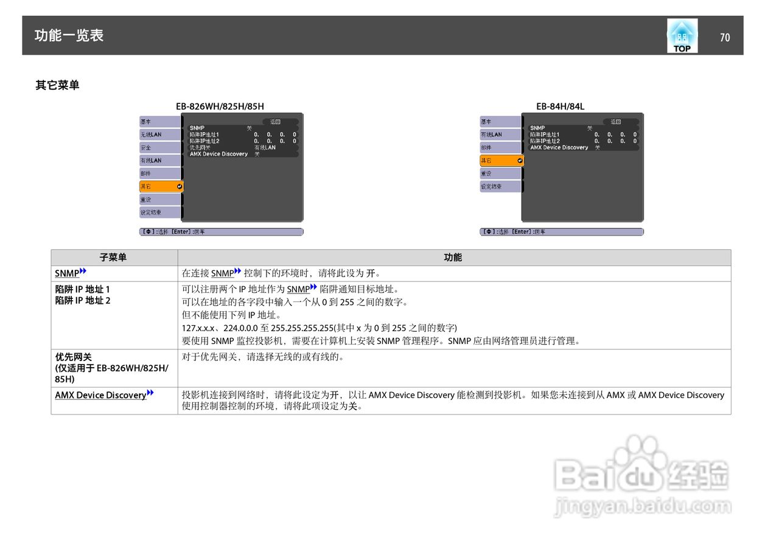Click the 其它菜单 section heading
Image resolution: width=779 pixels, height=550 pixels.
tap(57, 85)
